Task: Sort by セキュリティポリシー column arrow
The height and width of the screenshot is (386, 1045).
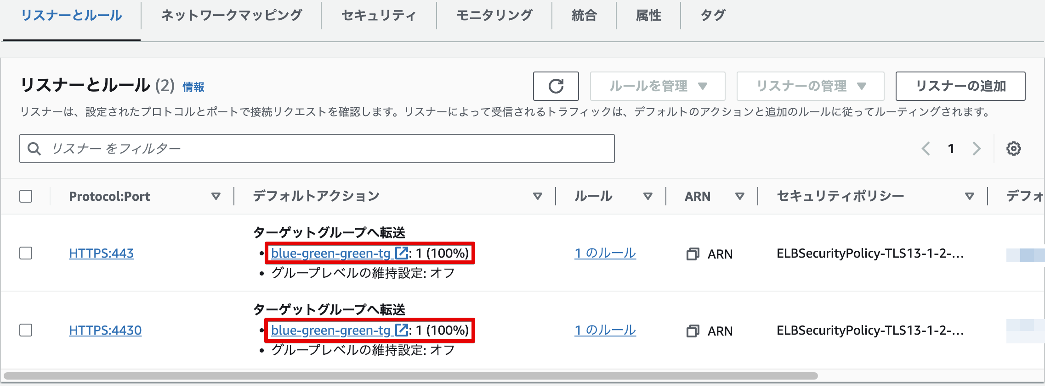Action: click(x=969, y=196)
